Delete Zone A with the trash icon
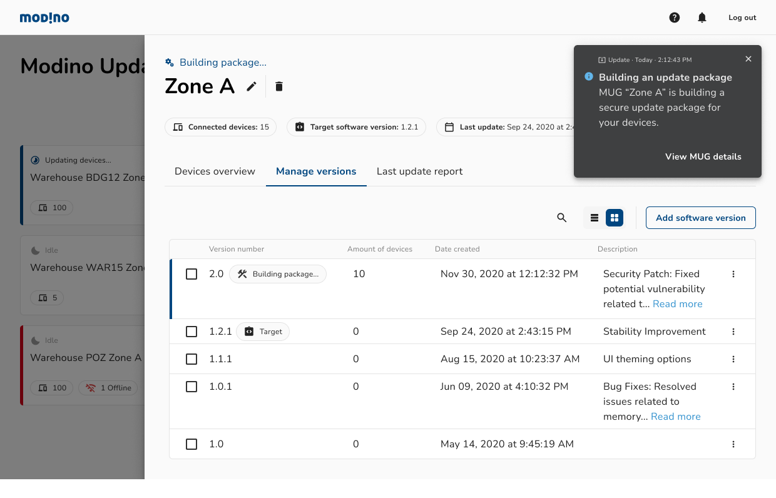 click(279, 86)
